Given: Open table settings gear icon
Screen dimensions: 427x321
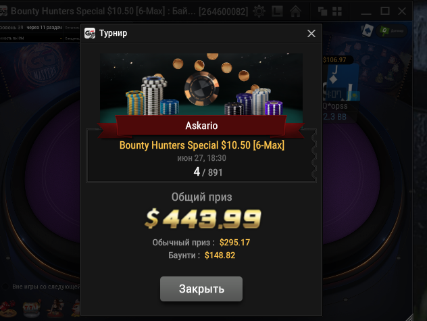Looking at the screenshot, I should pyautogui.click(x=259, y=11).
